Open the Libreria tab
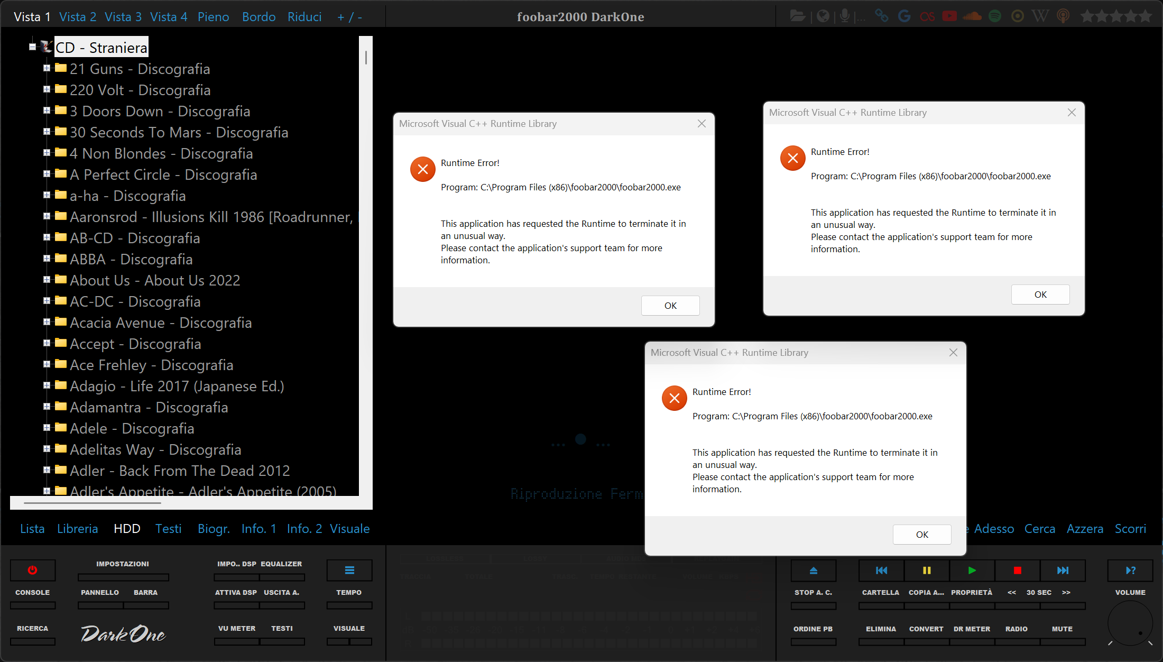The height and width of the screenshot is (662, 1163). [x=77, y=529]
